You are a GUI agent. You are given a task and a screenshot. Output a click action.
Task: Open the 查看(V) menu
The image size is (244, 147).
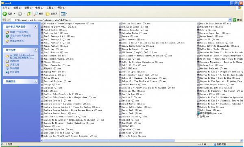(28, 8)
